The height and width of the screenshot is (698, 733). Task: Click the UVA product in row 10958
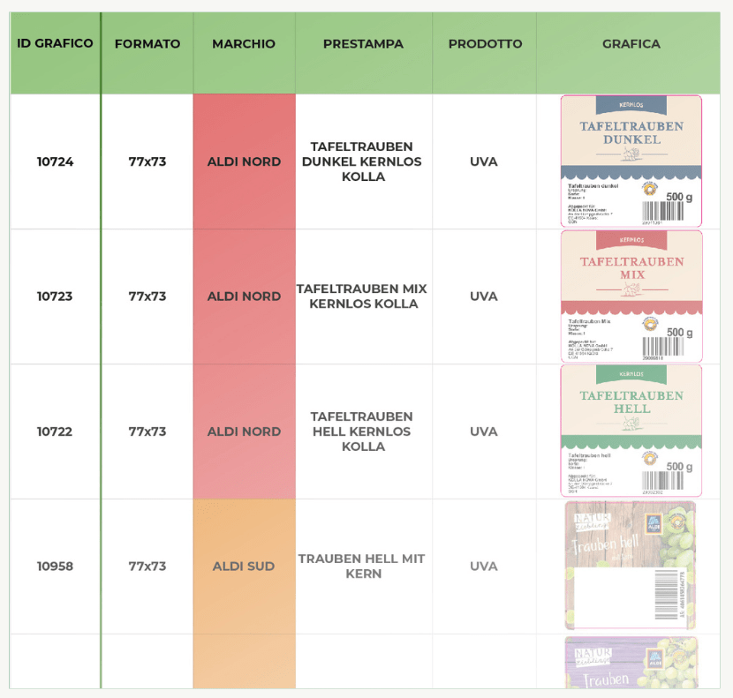point(484,567)
